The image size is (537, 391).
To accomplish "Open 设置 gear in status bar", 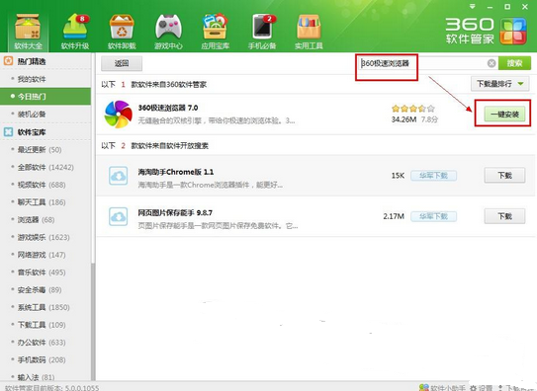I will (482, 388).
